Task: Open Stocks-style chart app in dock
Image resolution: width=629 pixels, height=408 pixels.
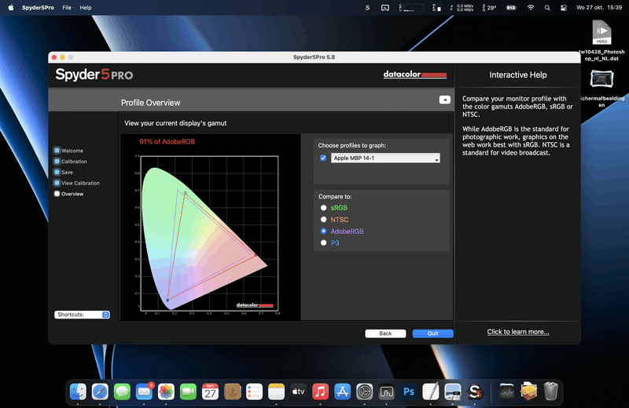Action: (506, 392)
